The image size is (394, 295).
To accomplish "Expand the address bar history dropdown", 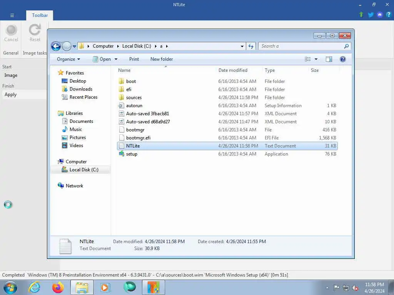I will tap(242, 46).
